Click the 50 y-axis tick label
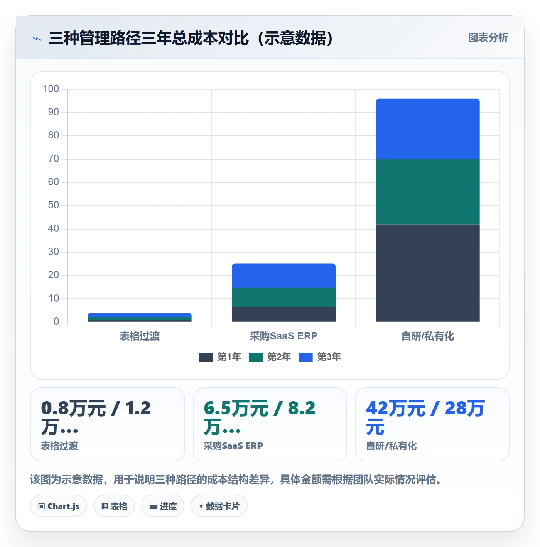Viewport: 540px width, 547px height. [x=54, y=205]
